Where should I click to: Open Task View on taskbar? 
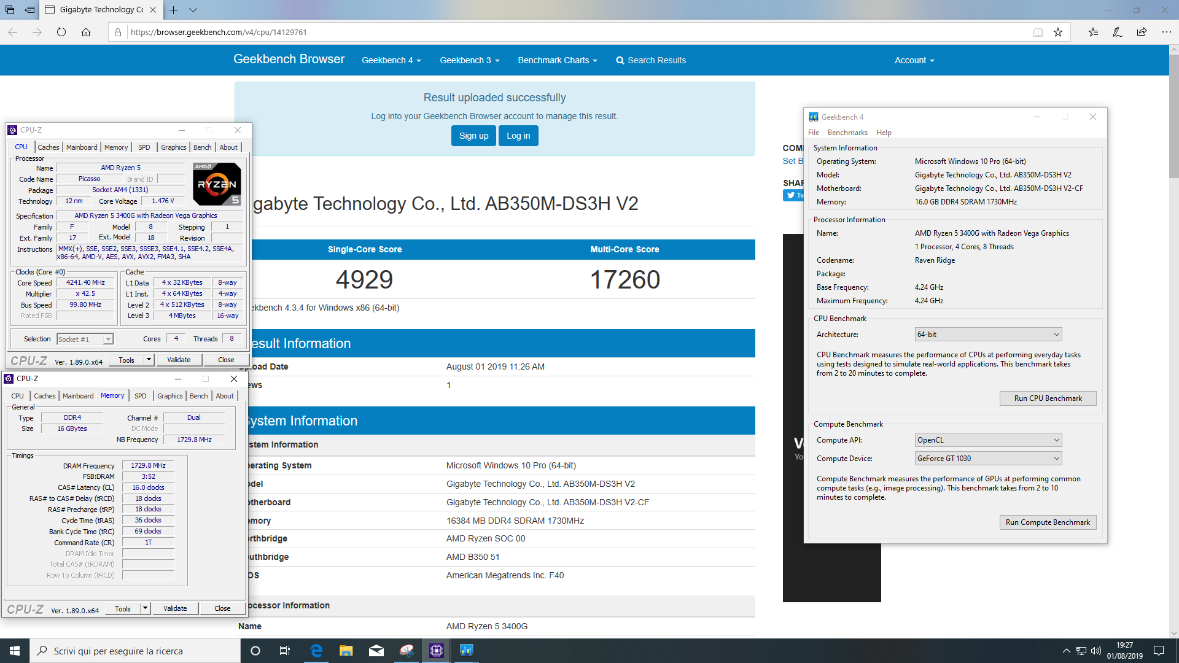tap(285, 651)
